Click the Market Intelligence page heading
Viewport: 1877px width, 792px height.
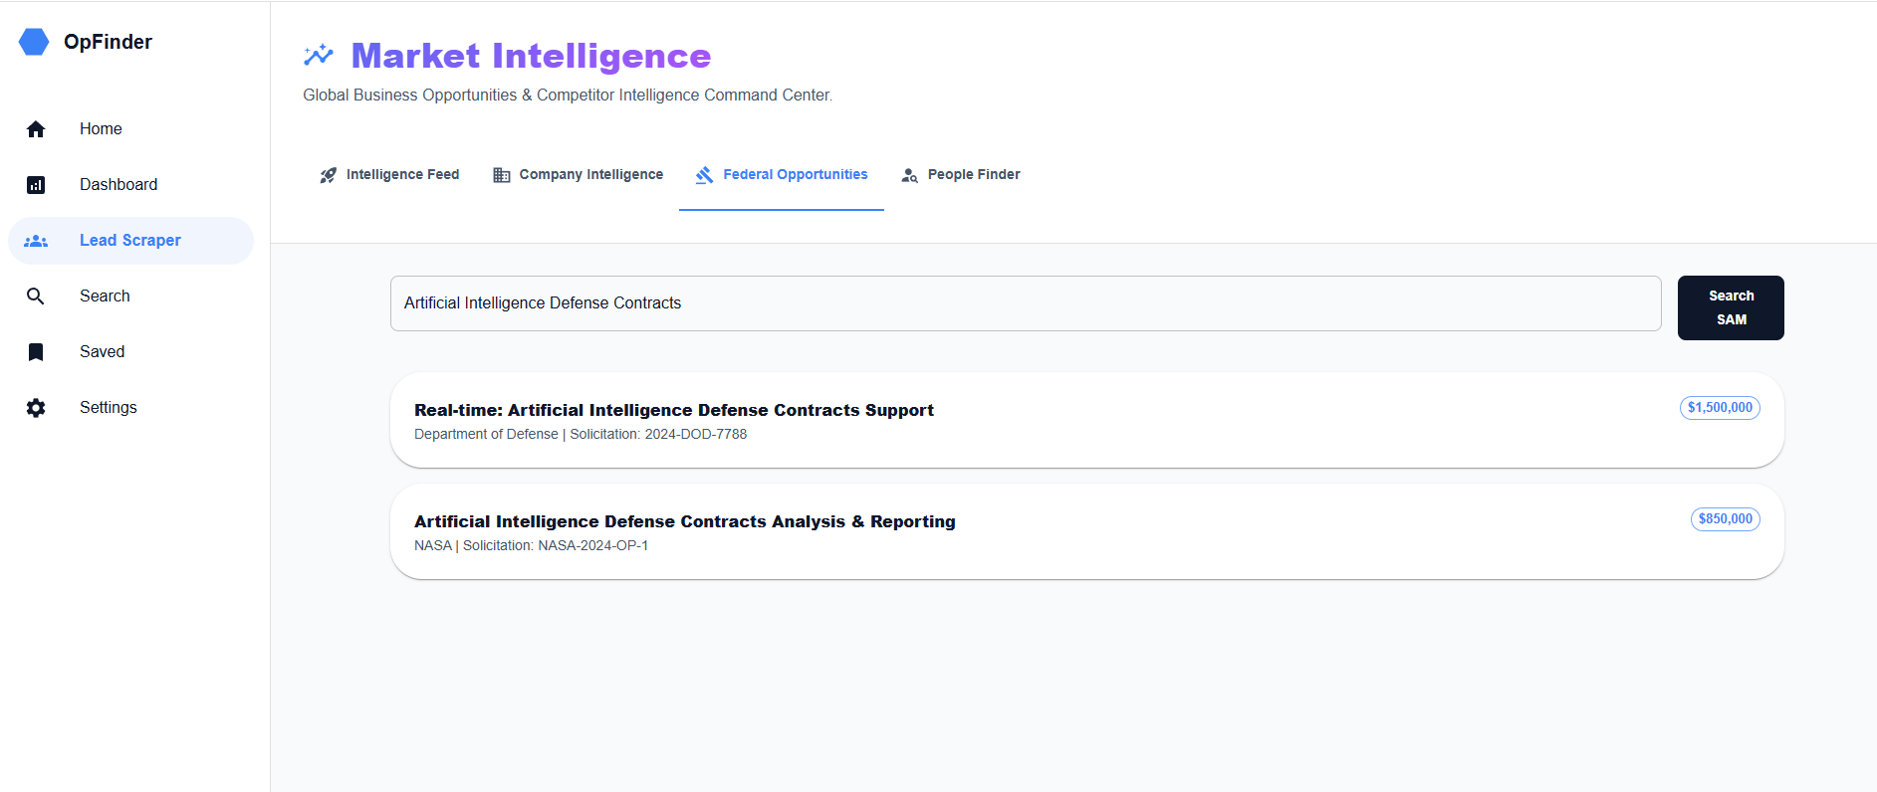[x=531, y=56]
